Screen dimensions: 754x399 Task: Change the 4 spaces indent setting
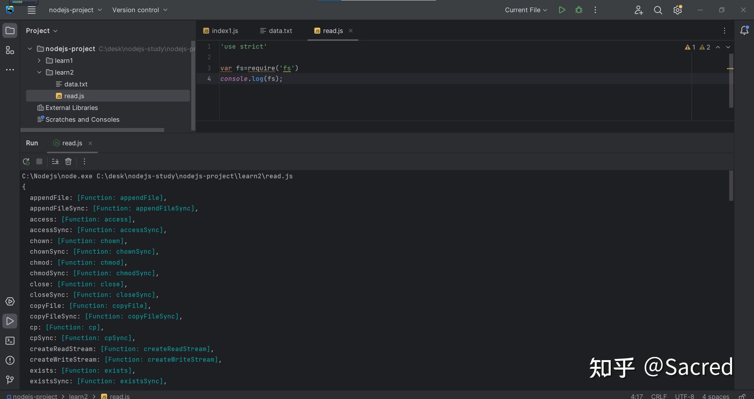[716, 396]
